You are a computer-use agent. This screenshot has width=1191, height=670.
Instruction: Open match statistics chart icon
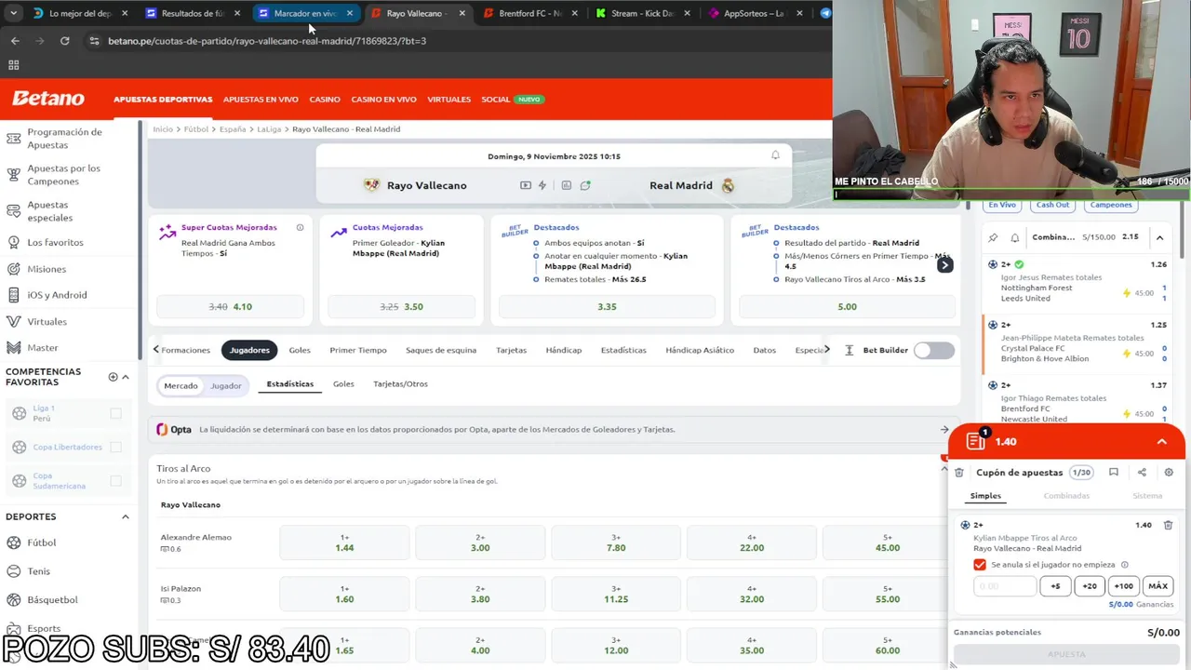pyautogui.click(x=566, y=185)
